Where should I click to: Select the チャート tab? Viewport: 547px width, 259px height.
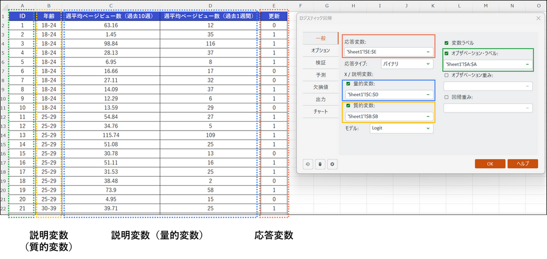point(320,112)
